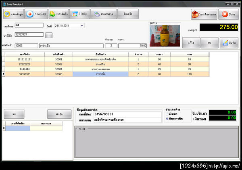Click the product bottle image thumbnail
242x170 pixels.
(165, 36)
